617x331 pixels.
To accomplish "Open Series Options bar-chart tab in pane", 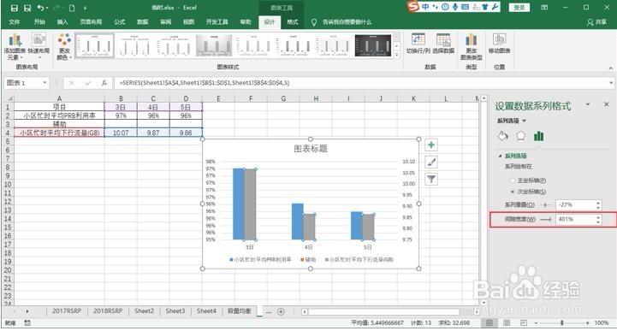I will coord(538,136).
